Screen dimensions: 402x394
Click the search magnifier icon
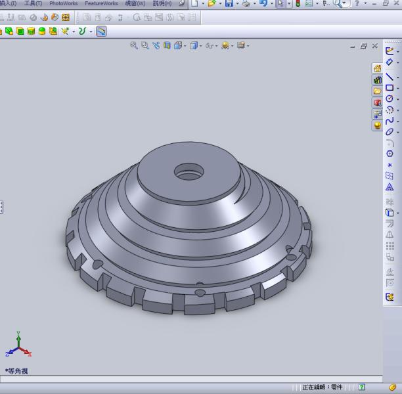(338, 3)
